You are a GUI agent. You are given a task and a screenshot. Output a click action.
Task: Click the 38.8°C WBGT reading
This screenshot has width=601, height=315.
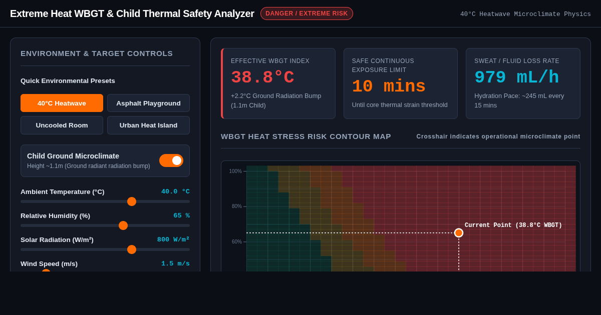click(262, 78)
